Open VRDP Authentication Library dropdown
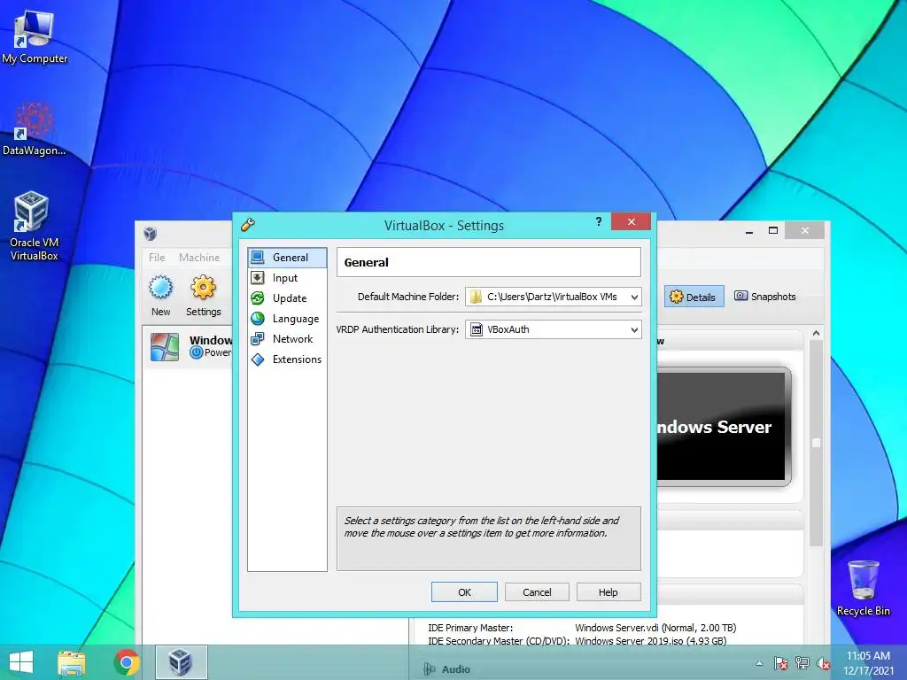 [554, 329]
